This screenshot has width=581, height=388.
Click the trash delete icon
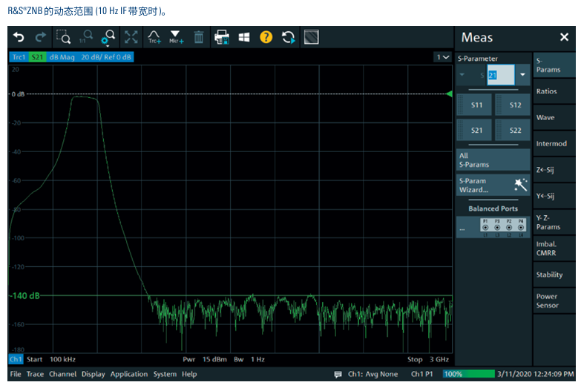tap(199, 37)
